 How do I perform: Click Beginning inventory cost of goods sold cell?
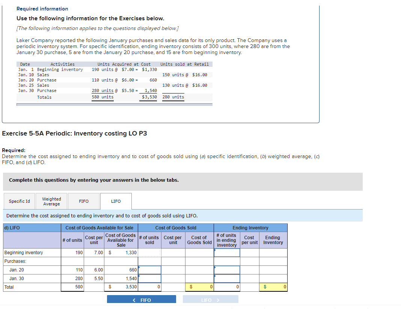tap(199, 253)
